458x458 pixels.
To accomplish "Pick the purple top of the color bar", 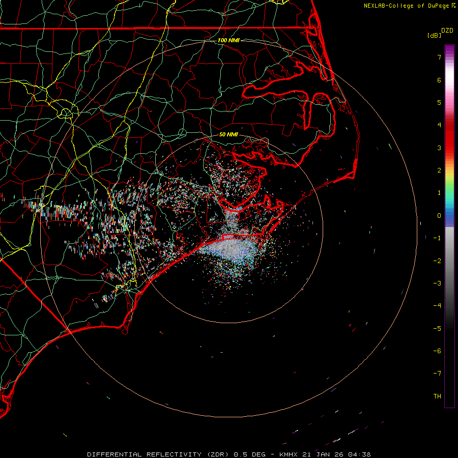I will (x=449, y=49).
